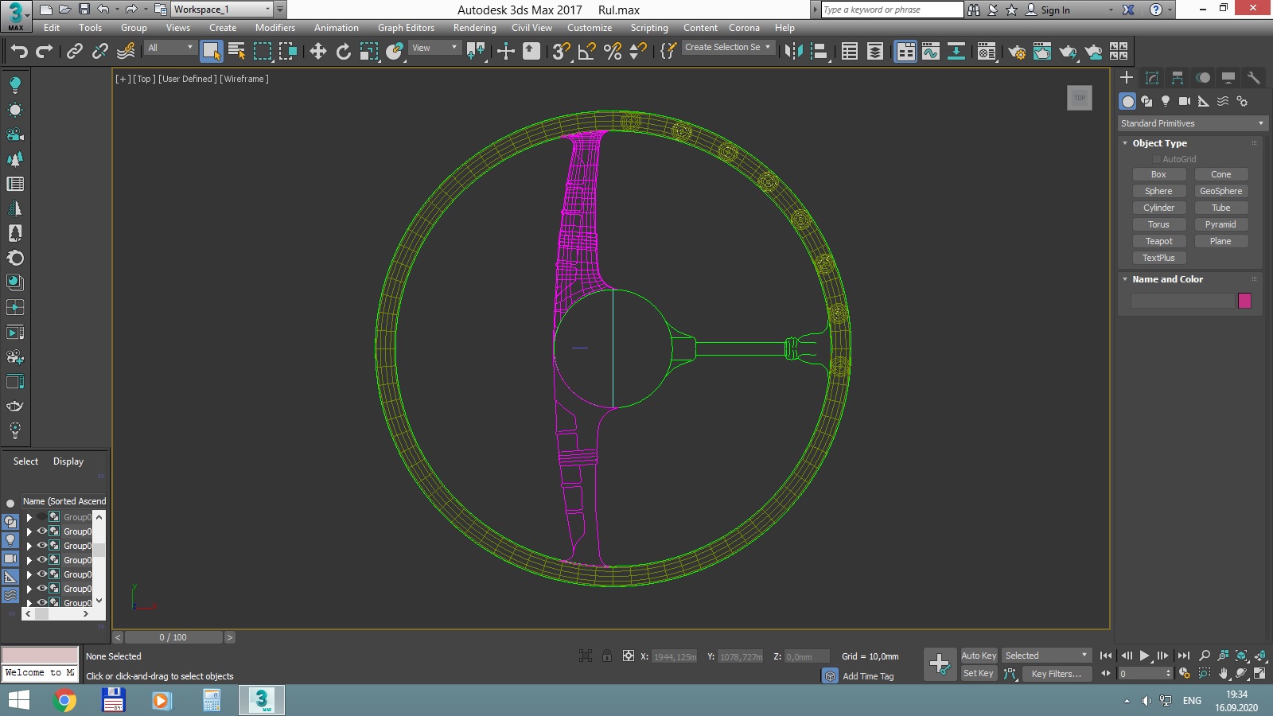
Task: Activate Bind to Space Warp tool
Action: point(126,52)
